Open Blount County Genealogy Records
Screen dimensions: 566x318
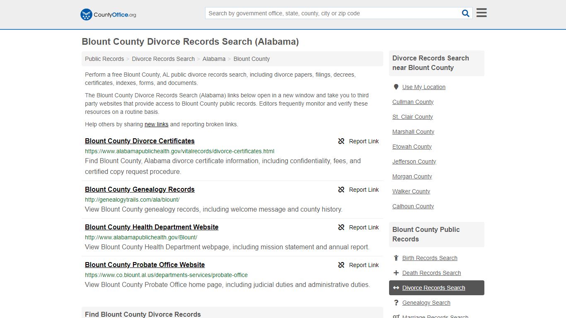tap(140, 189)
